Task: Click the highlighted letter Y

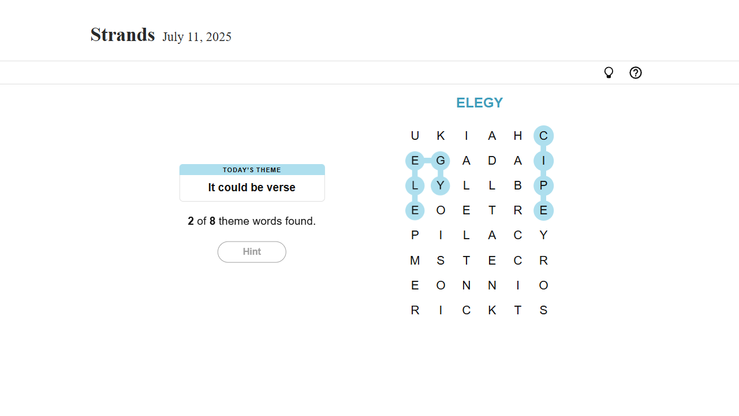Action: click(441, 185)
